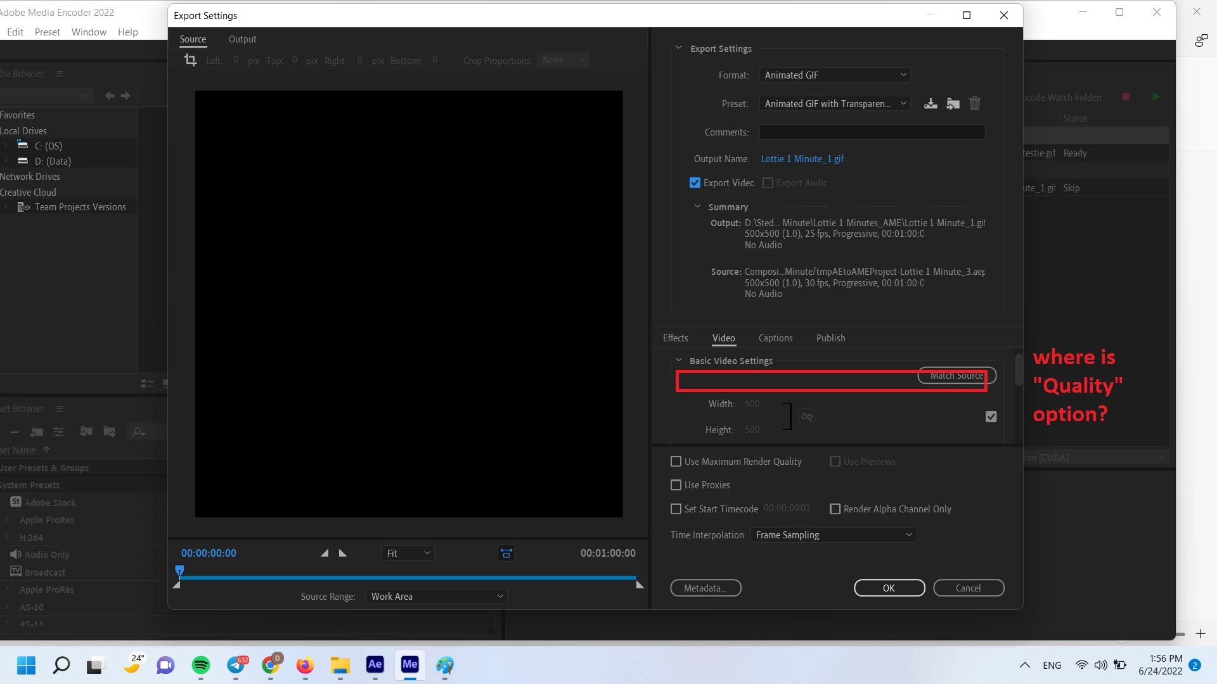Switch to the Effects tab
The image size is (1217, 684).
pyautogui.click(x=675, y=338)
